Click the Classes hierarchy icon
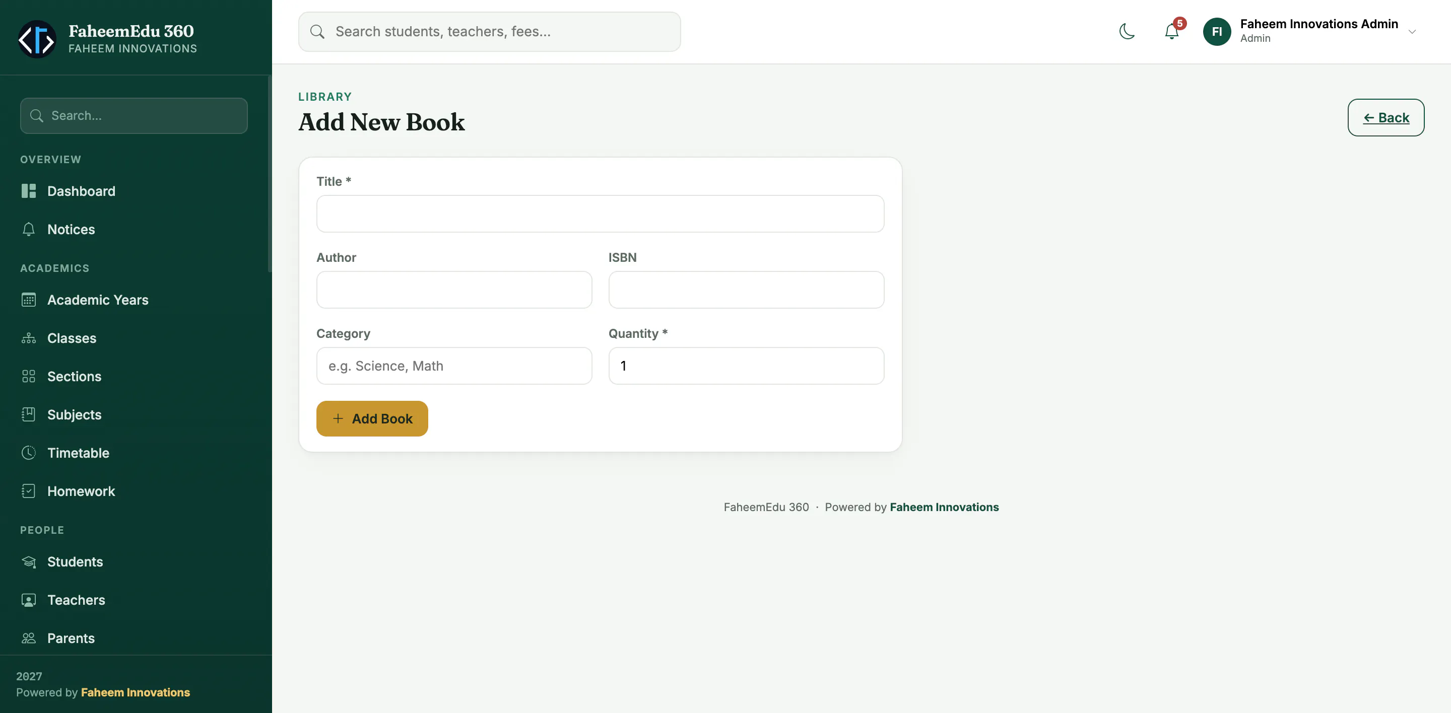The width and height of the screenshot is (1451, 713). click(x=29, y=338)
